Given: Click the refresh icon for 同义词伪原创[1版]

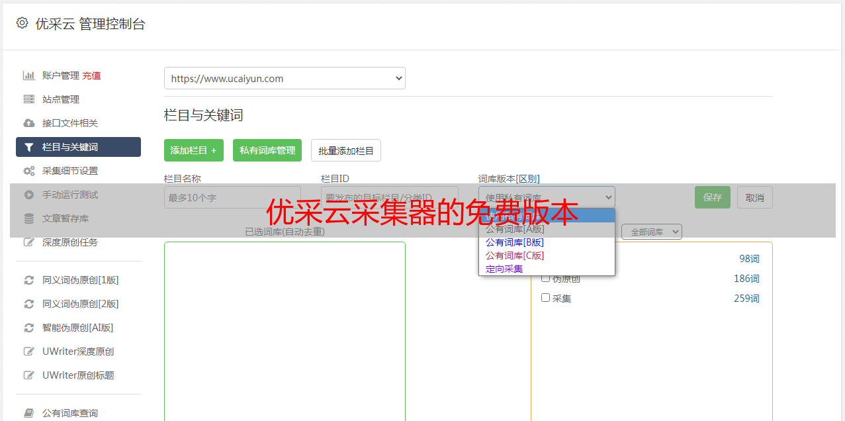Looking at the screenshot, I should [x=29, y=280].
